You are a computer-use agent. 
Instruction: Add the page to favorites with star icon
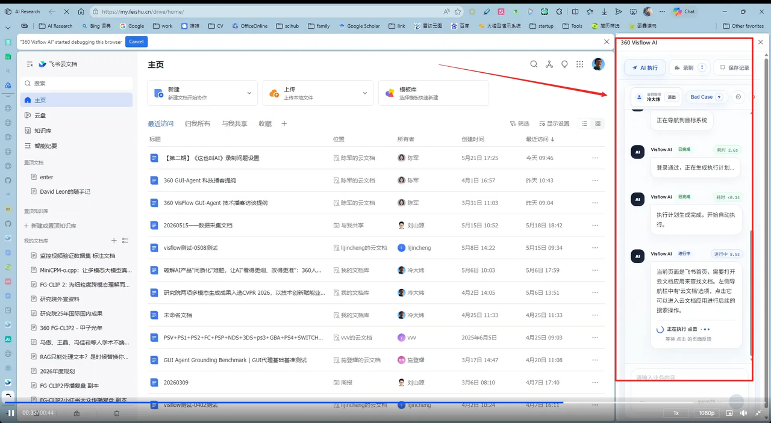pyautogui.click(x=458, y=11)
